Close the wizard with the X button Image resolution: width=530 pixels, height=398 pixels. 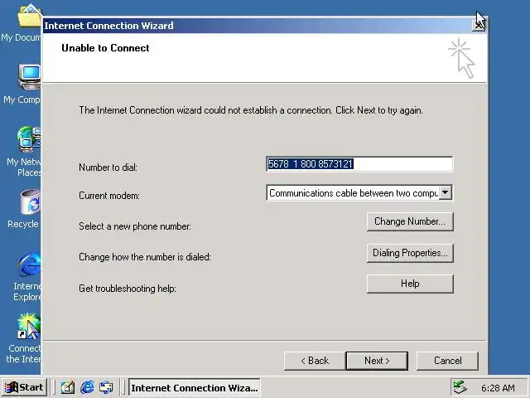point(479,26)
